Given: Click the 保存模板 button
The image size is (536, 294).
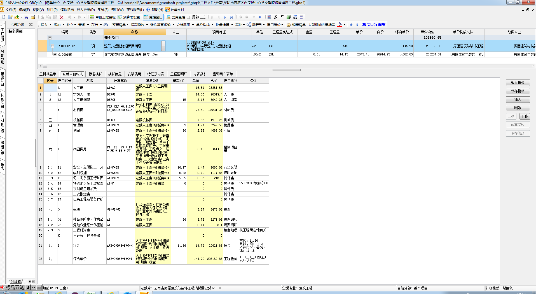Looking at the screenshot, I should [518, 91].
